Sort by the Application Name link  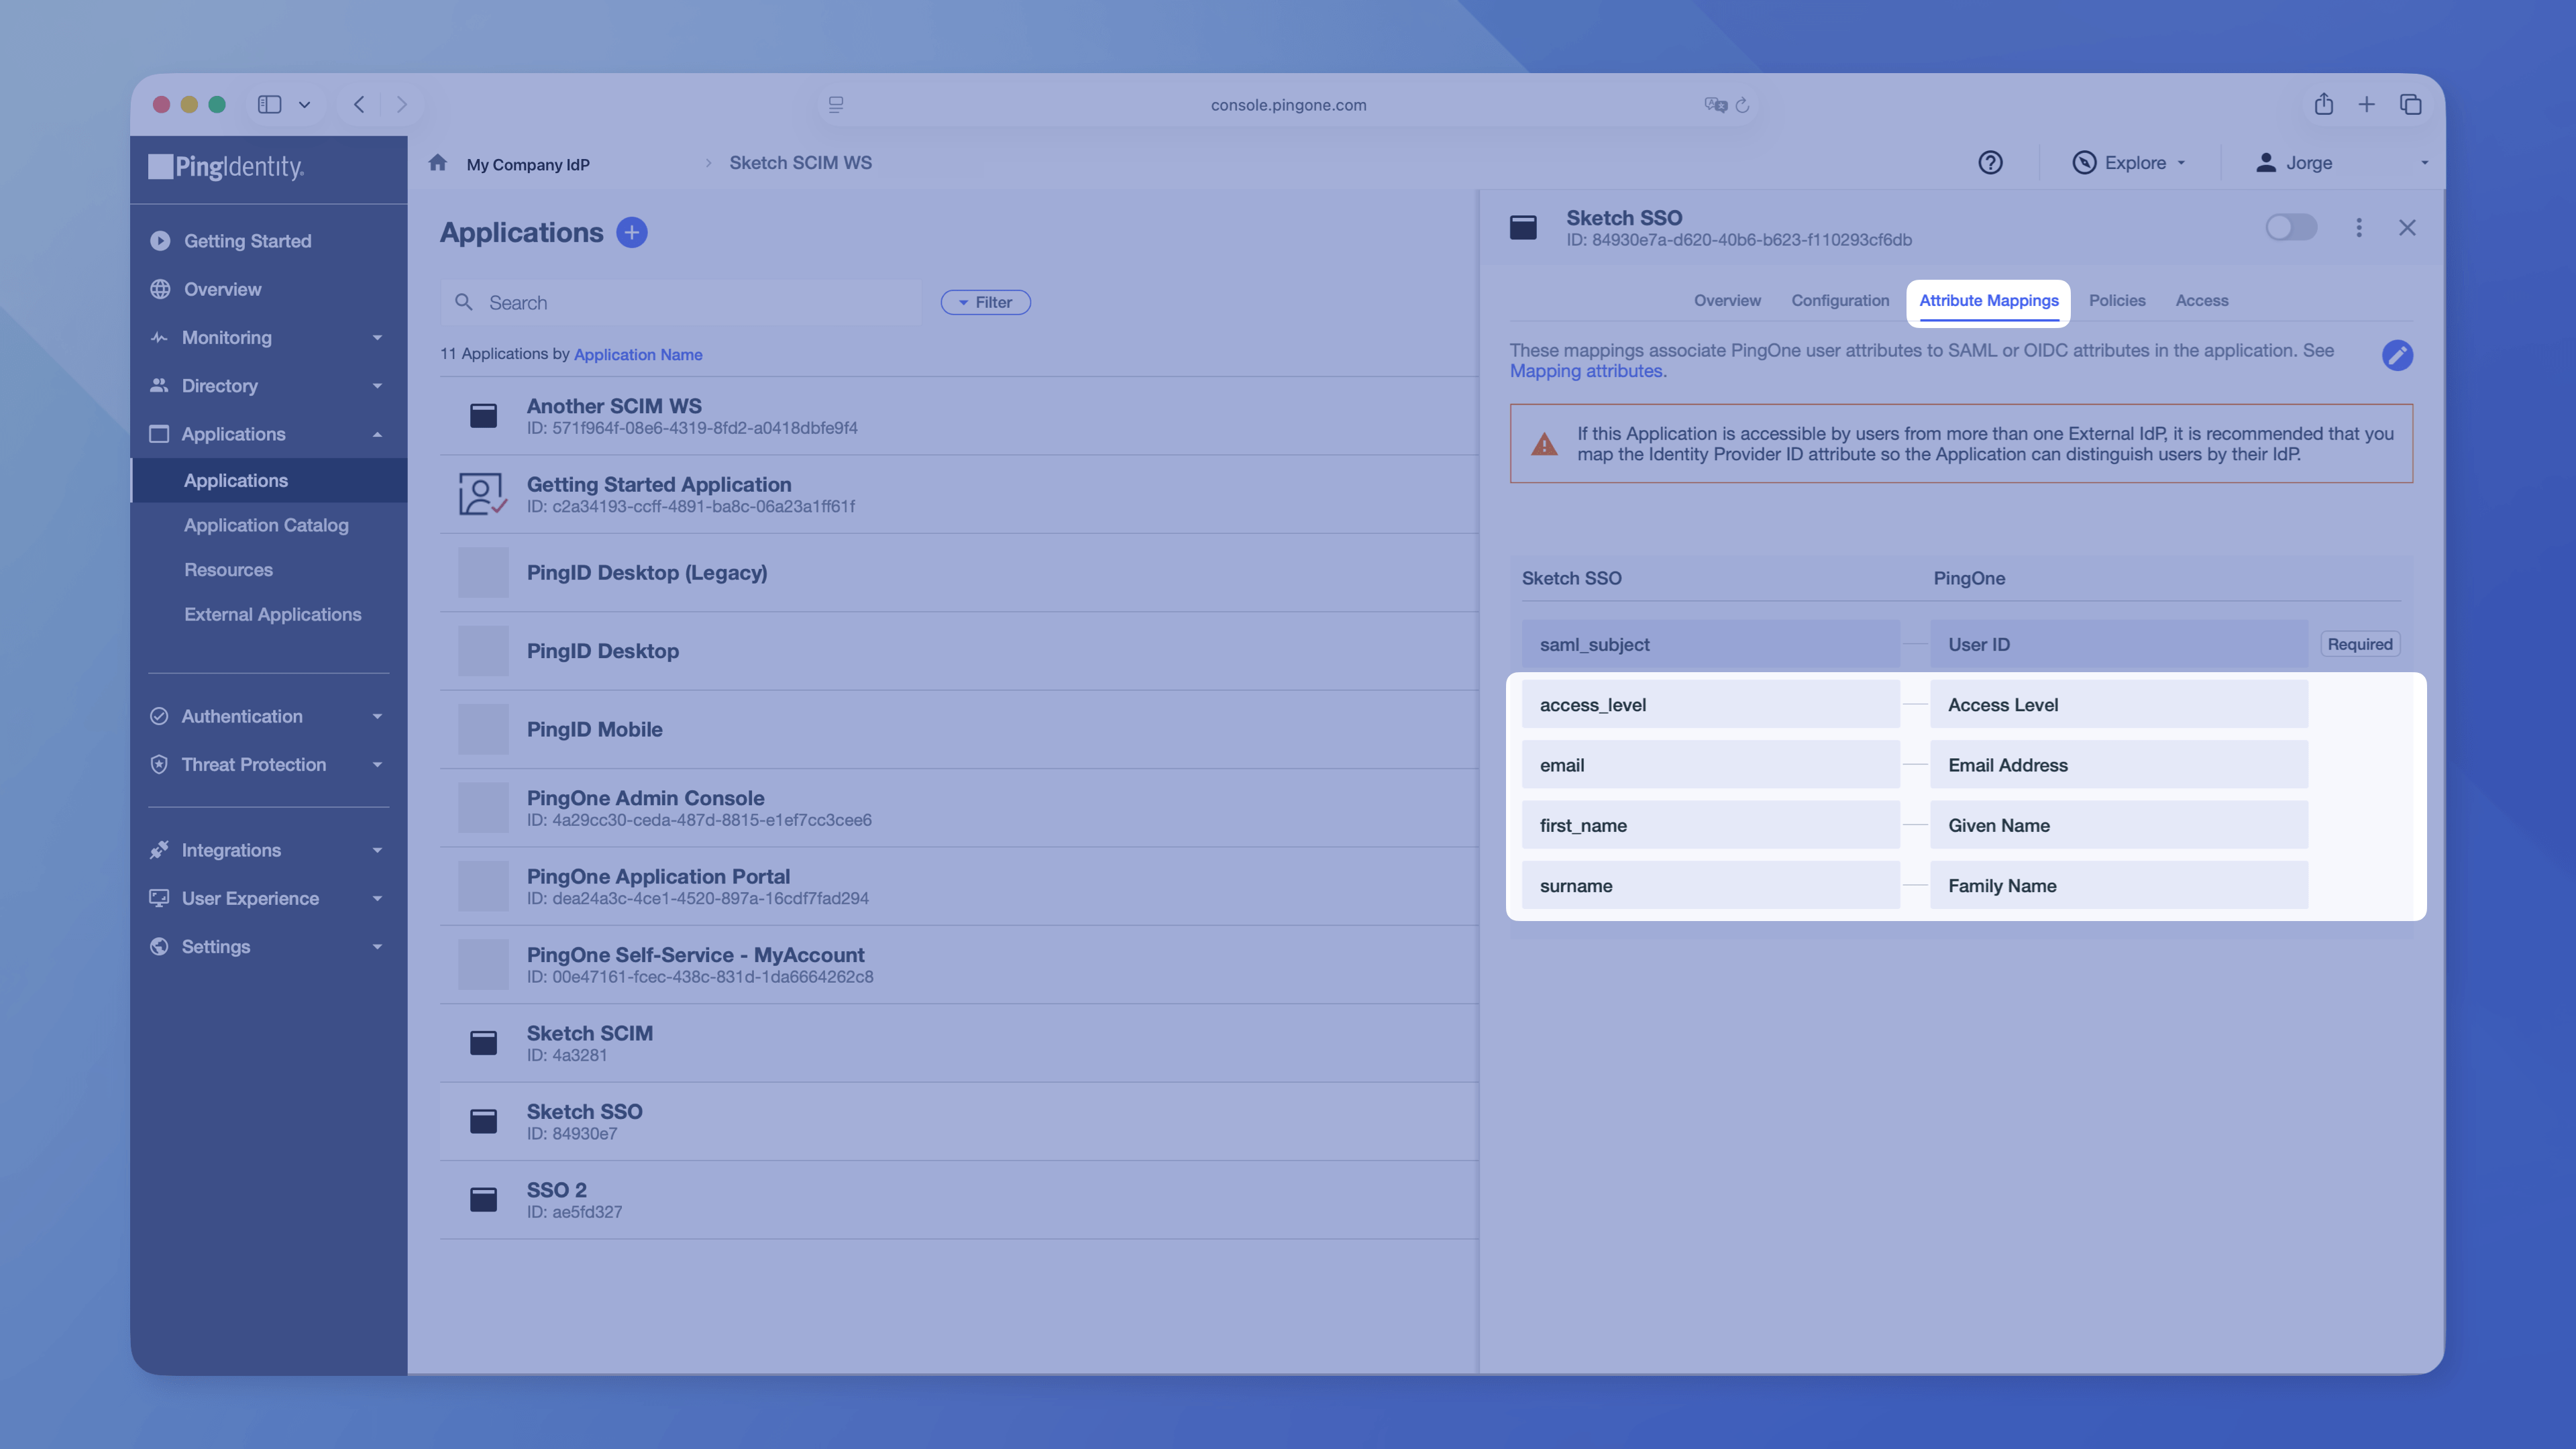[638, 354]
